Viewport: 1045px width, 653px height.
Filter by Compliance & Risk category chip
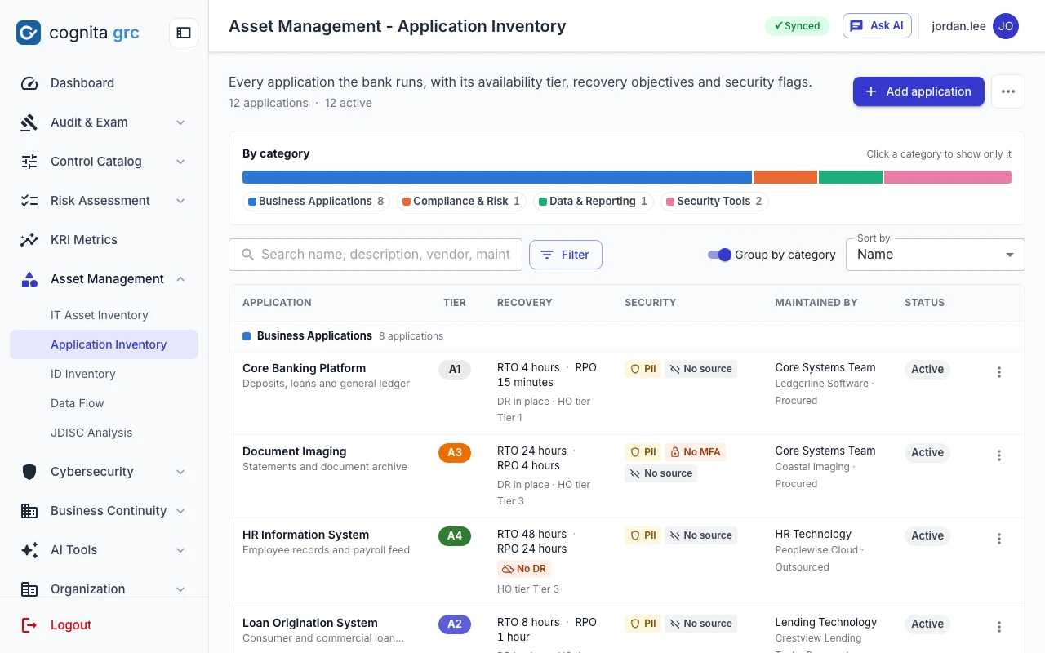(x=462, y=201)
